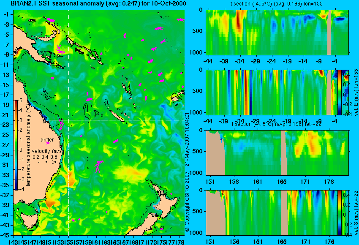Click the 1000 depth tick of the eastward velocity panel
Screen dimensions: 359x245
coord(196,112)
